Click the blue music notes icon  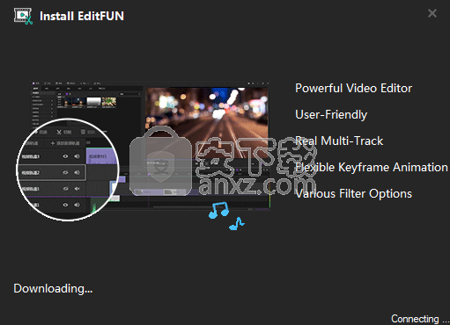point(226,216)
